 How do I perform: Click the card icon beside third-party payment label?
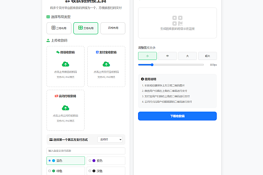[51, 140]
